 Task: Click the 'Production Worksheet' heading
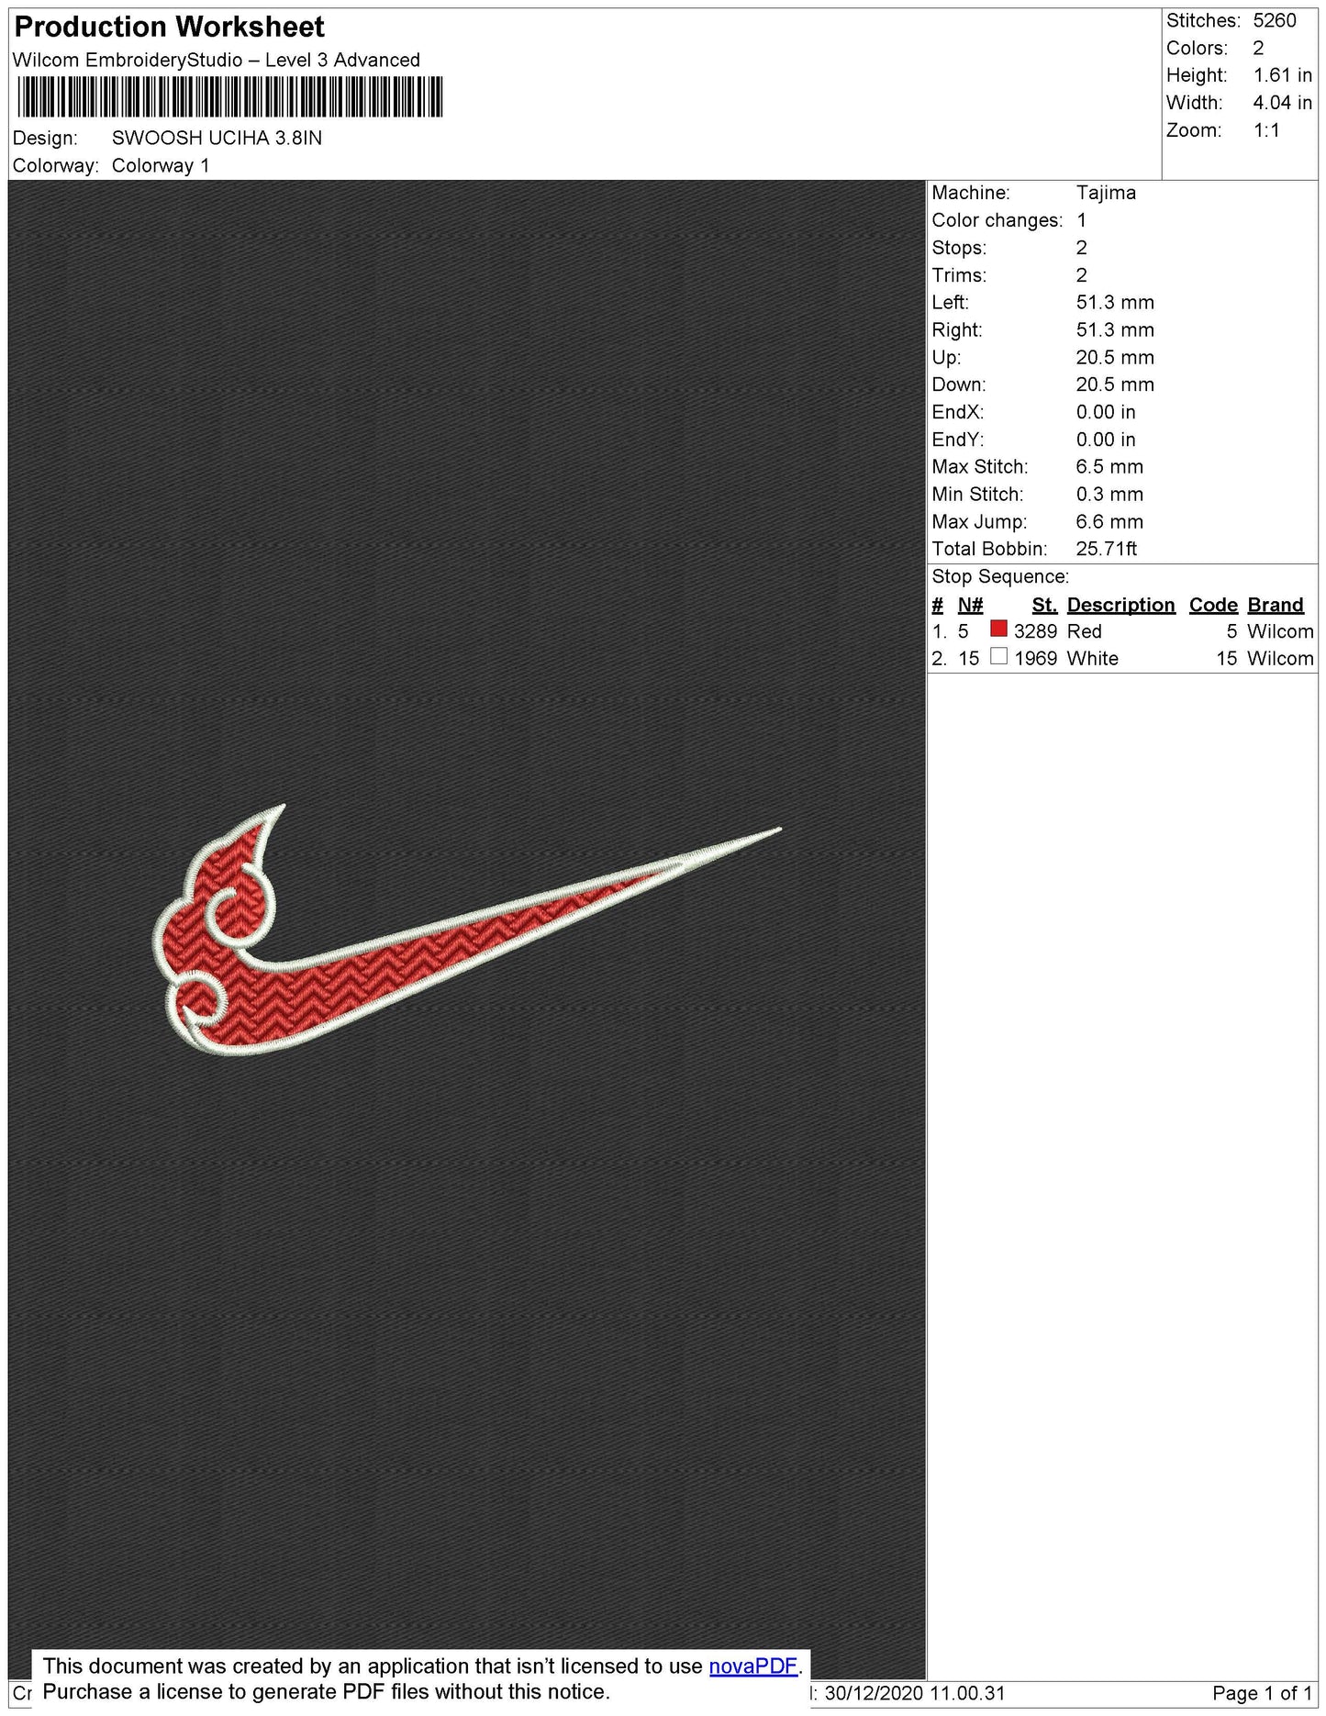point(170,27)
